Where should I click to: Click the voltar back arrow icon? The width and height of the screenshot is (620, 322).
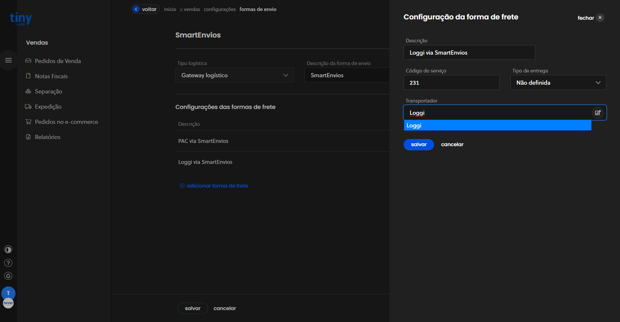coord(136,9)
